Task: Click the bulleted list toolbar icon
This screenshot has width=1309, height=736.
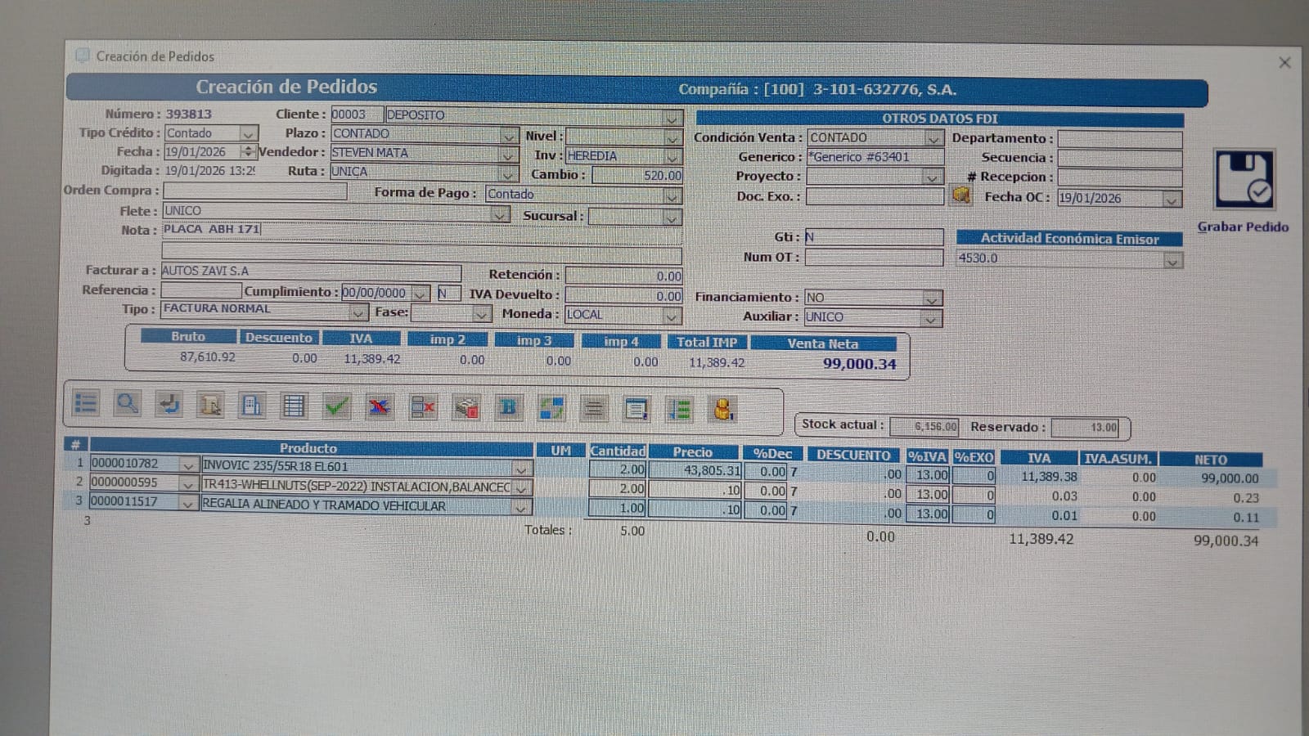Action: coord(85,403)
